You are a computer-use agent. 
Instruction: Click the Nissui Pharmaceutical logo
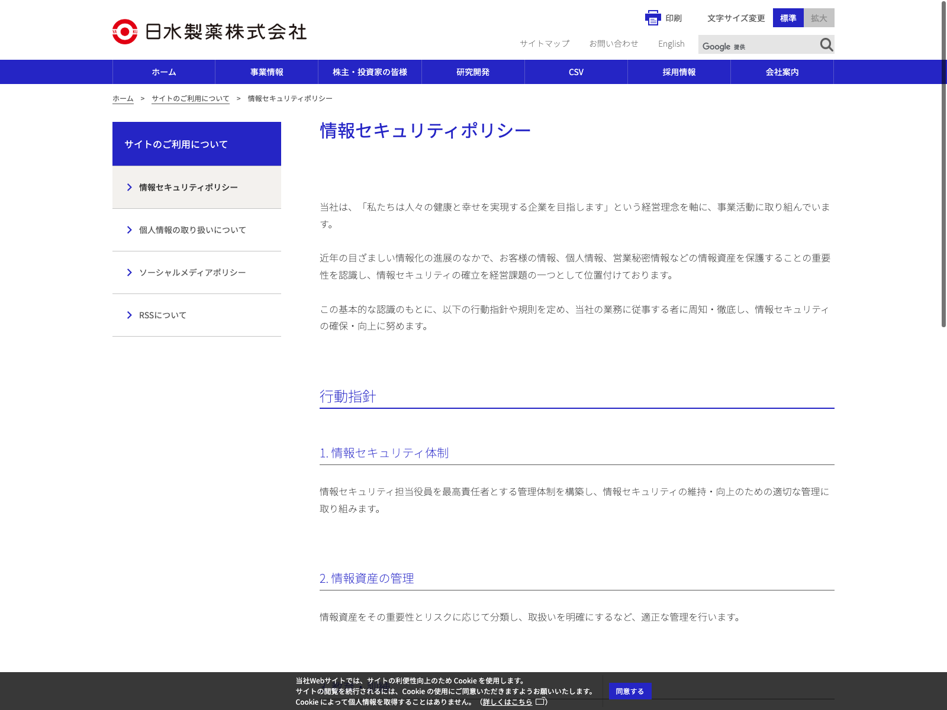(210, 32)
